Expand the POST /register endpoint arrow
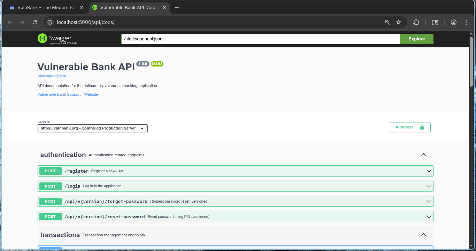 (x=429, y=171)
